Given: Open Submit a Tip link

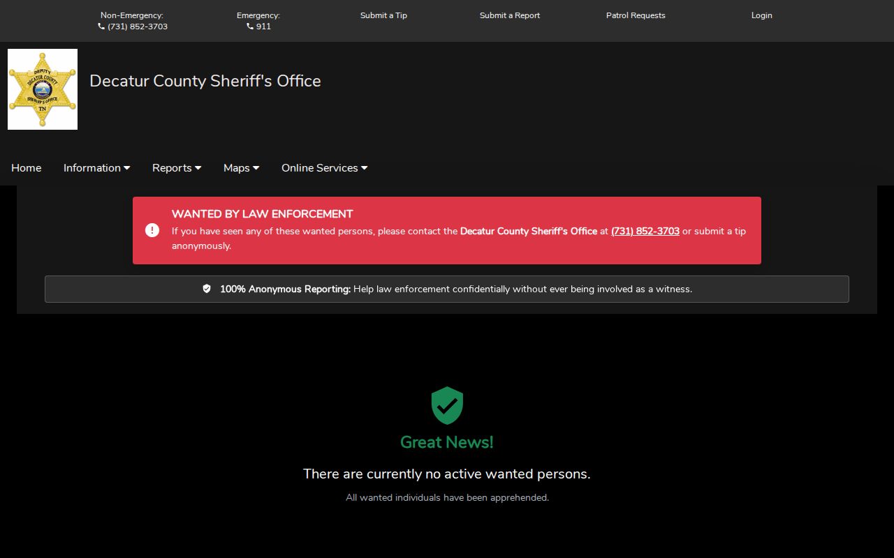Looking at the screenshot, I should [383, 15].
